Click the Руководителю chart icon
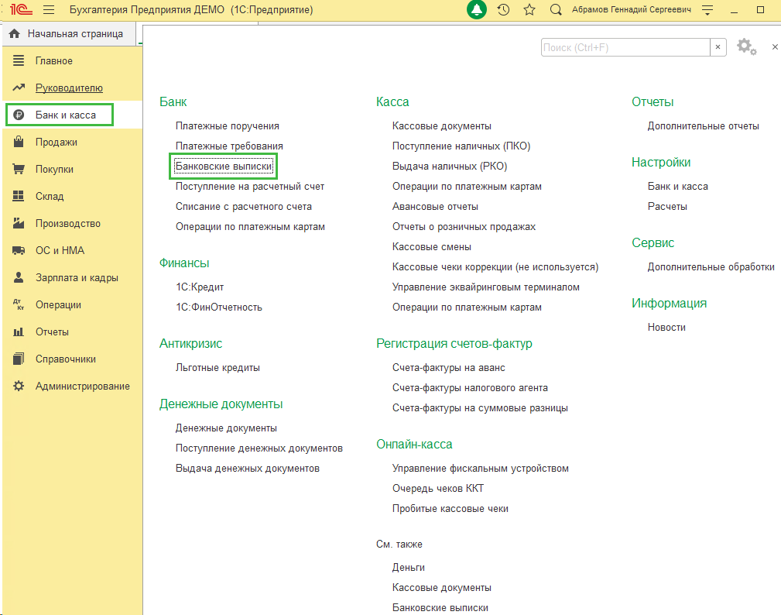The image size is (781, 615). [19, 88]
